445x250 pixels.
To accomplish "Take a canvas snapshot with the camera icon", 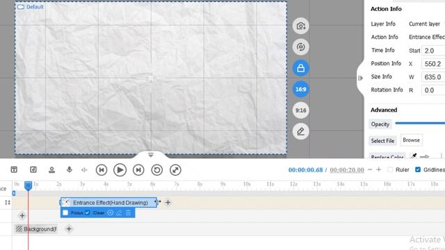I will [x=300, y=26].
